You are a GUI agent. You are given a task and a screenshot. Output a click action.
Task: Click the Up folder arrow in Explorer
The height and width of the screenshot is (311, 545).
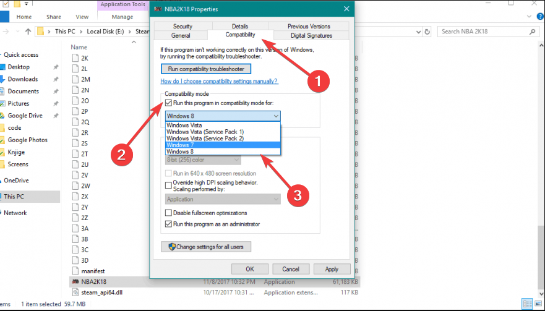coord(28,32)
